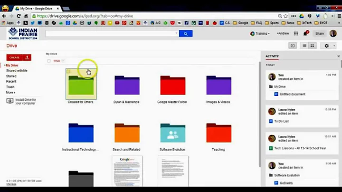
Task: Open the Recent section
Action: (x=11, y=81)
